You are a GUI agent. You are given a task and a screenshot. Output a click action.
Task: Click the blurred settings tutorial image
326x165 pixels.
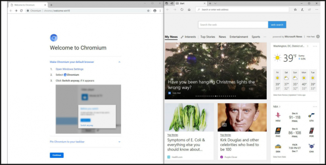click(x=88, y=109)
